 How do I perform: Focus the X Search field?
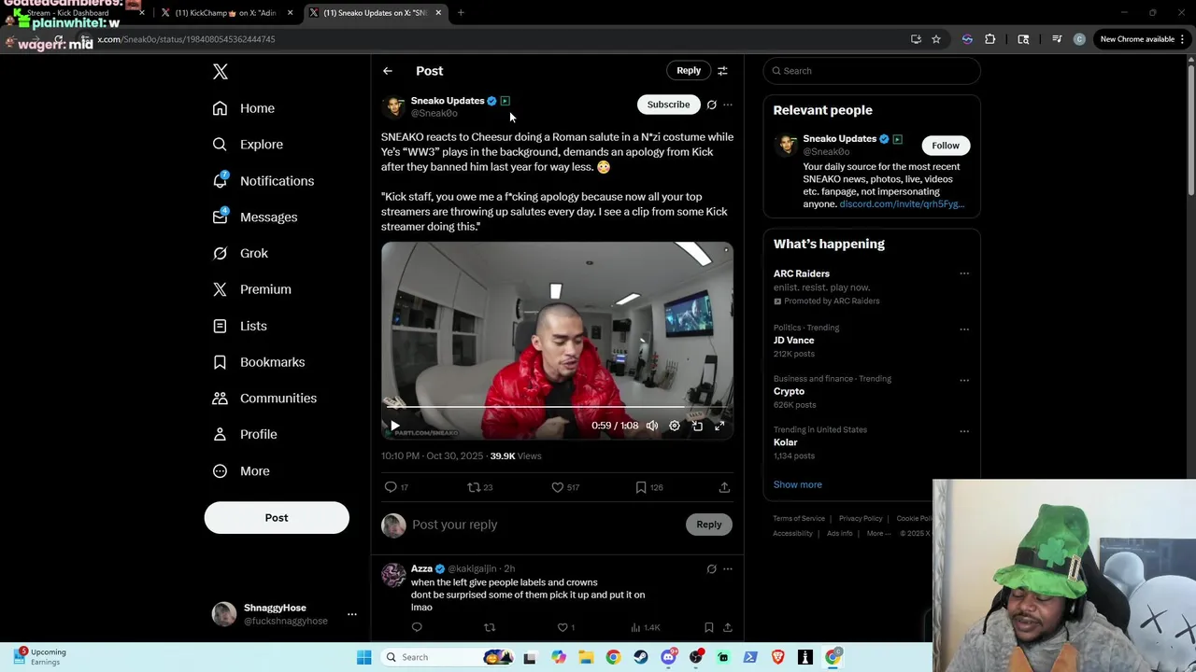(872, 71)
